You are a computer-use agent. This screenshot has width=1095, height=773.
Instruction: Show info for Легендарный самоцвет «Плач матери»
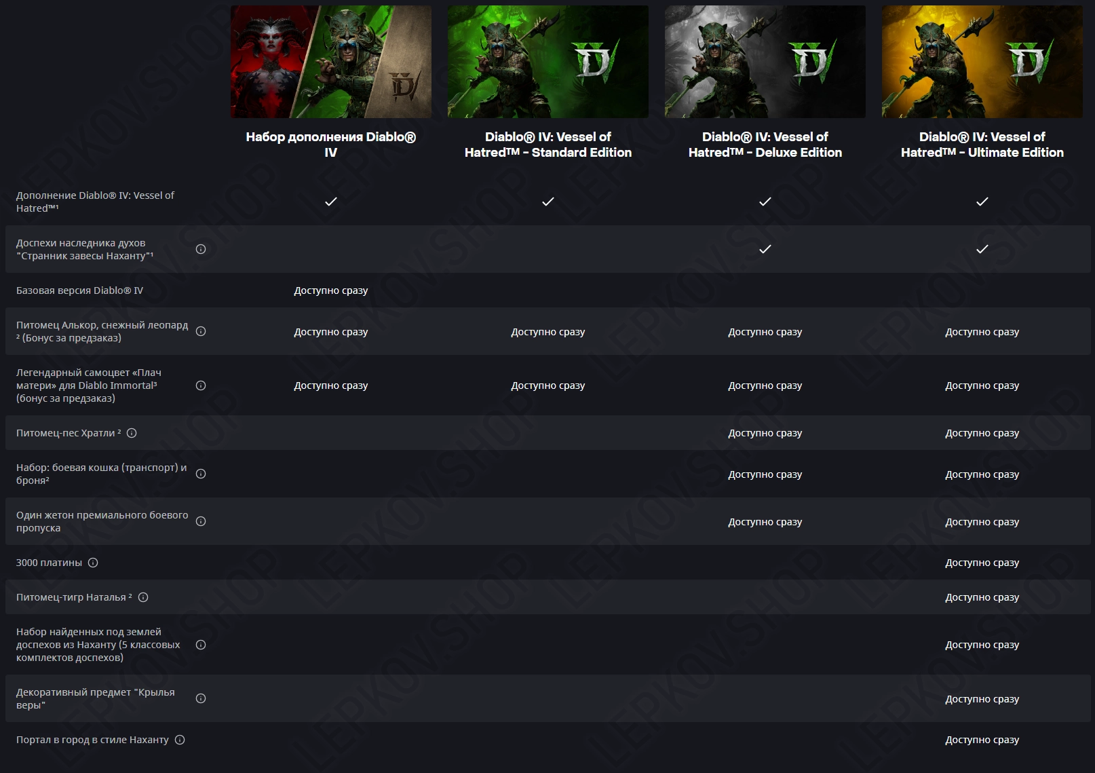pyautogui.click(x=201, y=385)
